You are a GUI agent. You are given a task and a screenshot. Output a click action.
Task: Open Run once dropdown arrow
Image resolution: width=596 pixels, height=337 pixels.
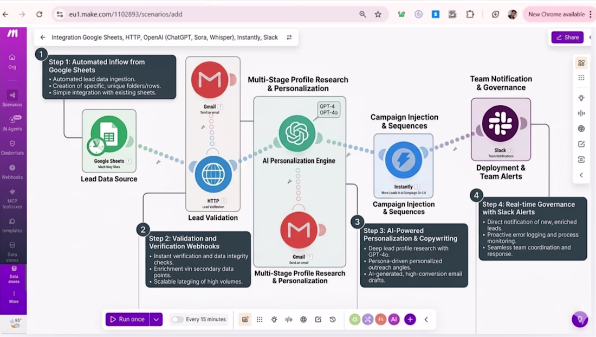point(156,320)
